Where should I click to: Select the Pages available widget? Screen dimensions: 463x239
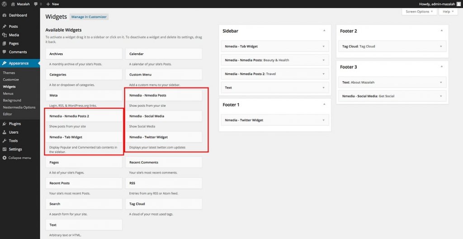click(84, 162)
